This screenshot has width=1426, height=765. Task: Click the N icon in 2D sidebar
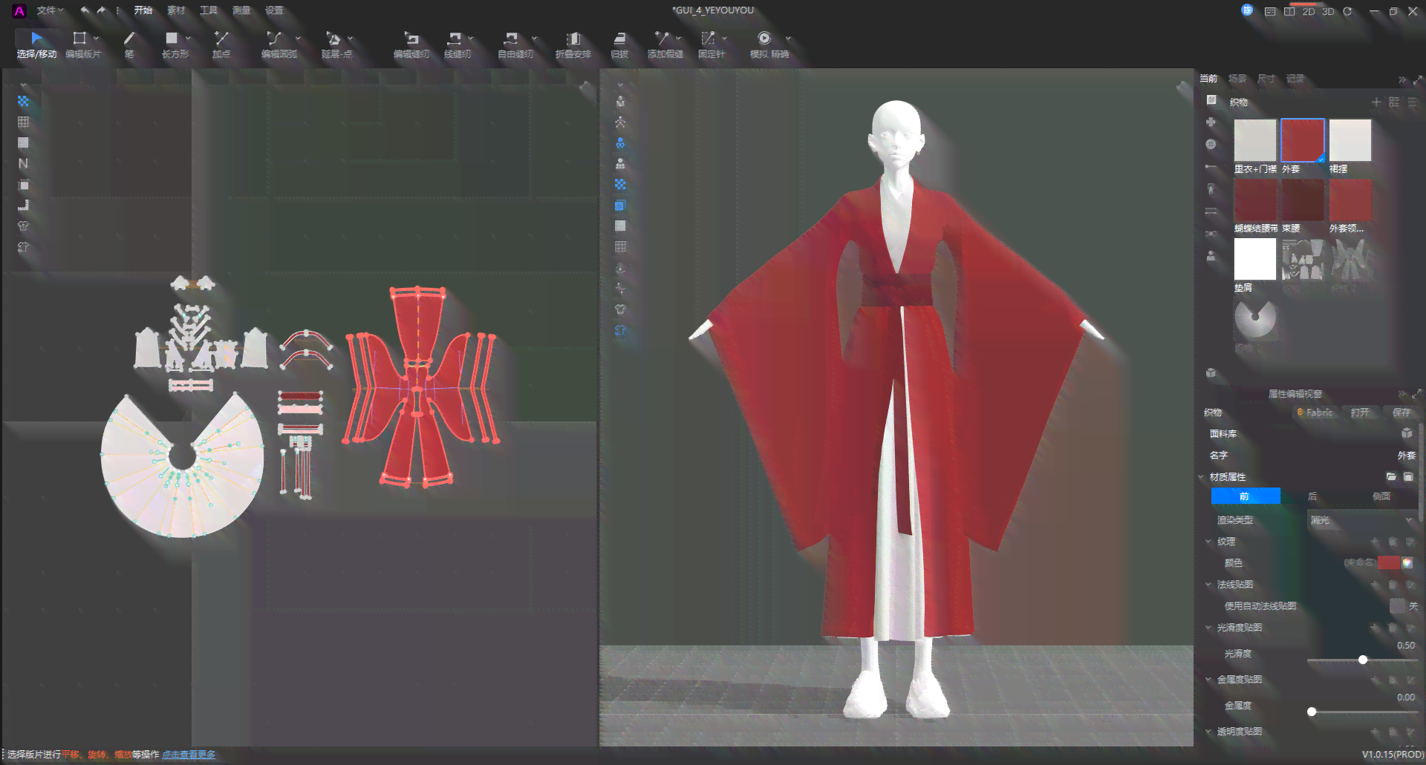point(23,163)
